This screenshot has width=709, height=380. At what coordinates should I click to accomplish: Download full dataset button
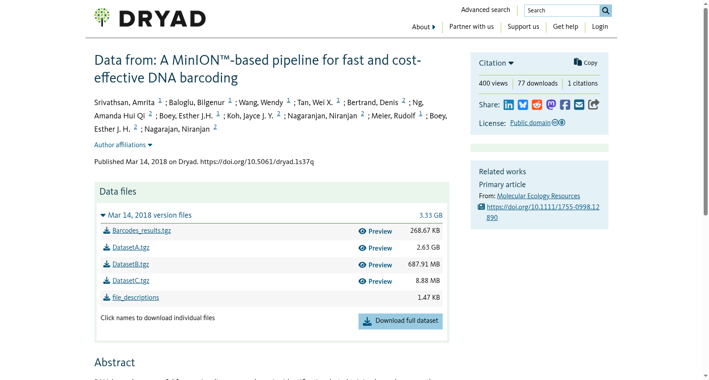(401, 321)
